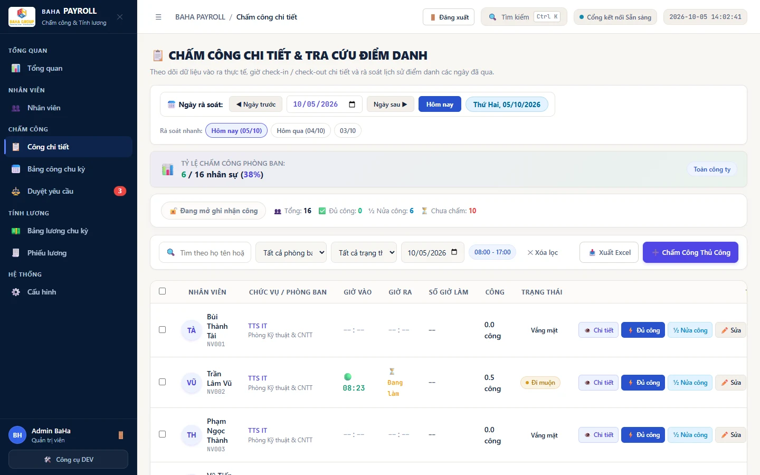Click the VŨ avatar of Trần Lâm Vũ
Viewport: 760px width, 475px height.
click(x=192, y=383)
